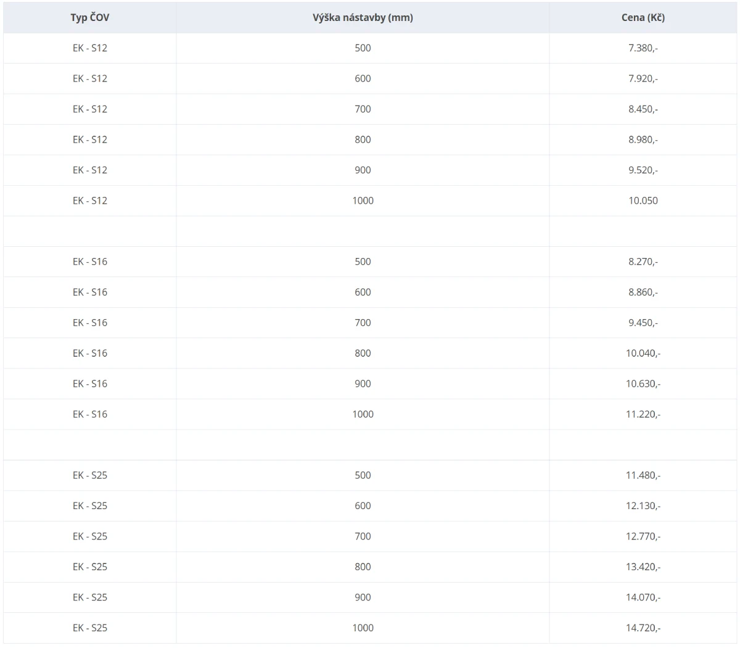Select the price 12.770,- cell
Screen dimensions: 740x648
click(x=643, y=537)
